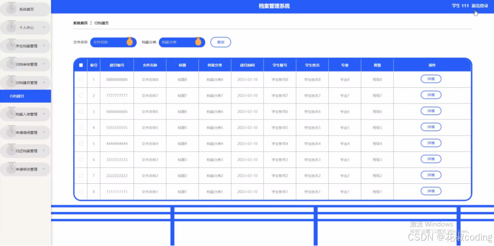The width and height of the screenshot is (494, 246).
Task: Click the icon beside 申请借阅管理 in sidebar
Action: (12, 130)
